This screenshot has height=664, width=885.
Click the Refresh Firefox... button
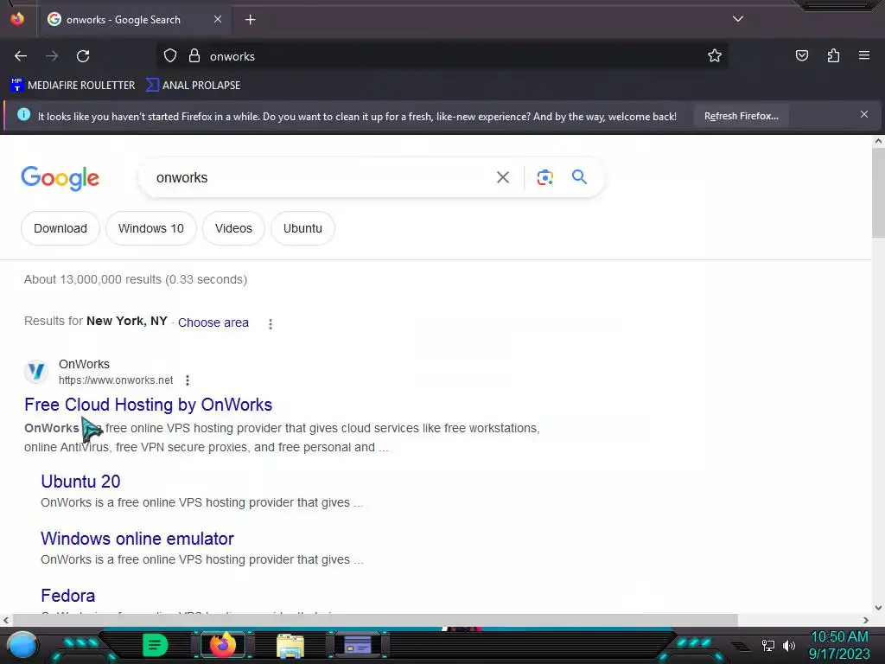[741, 117]
